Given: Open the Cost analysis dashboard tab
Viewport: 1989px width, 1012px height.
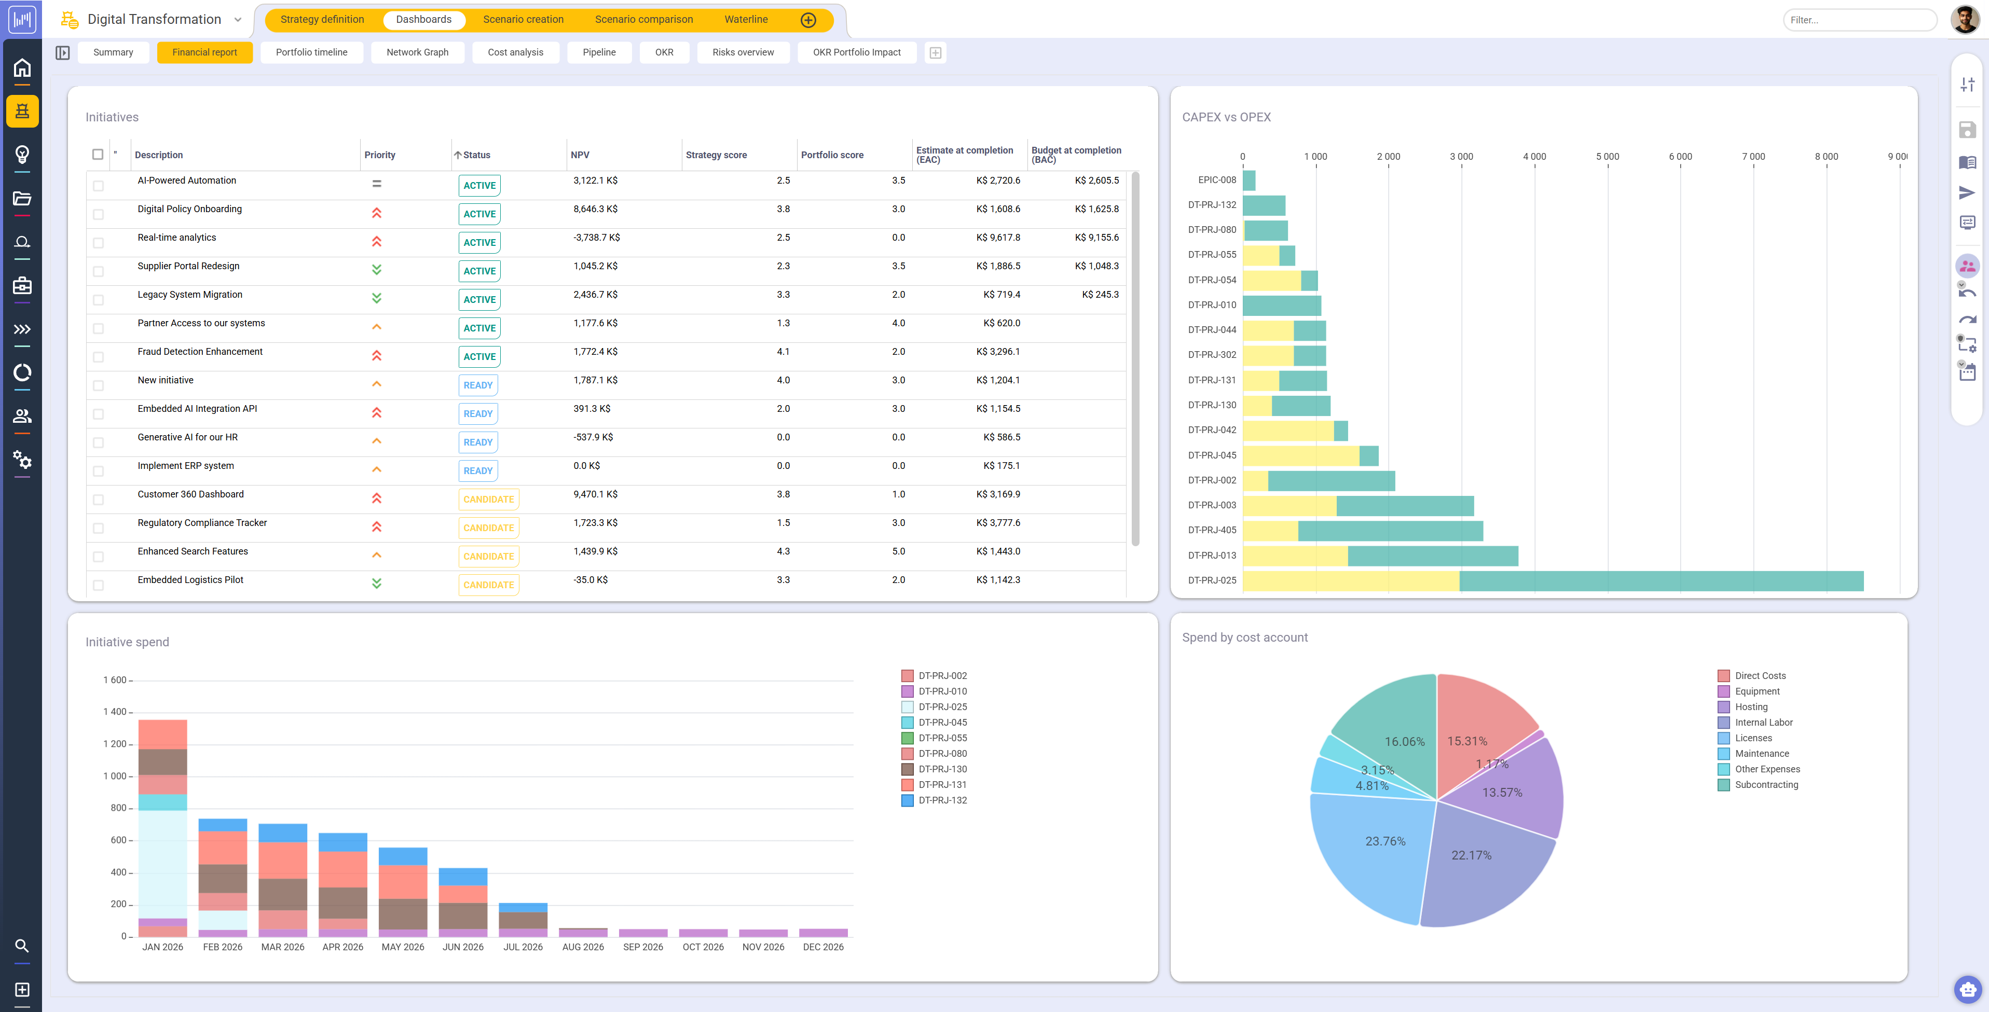Looking at the screenshot, I should (x=516, y=52).
